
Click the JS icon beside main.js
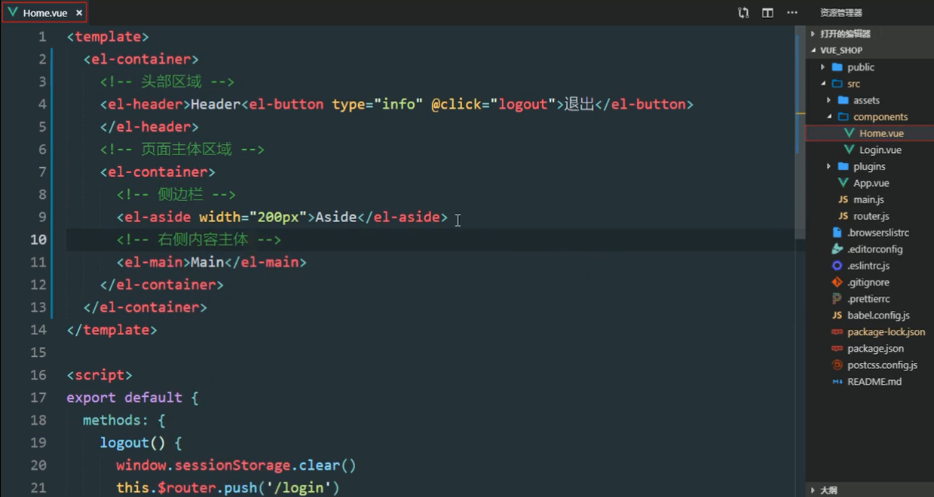coord(844,200)
